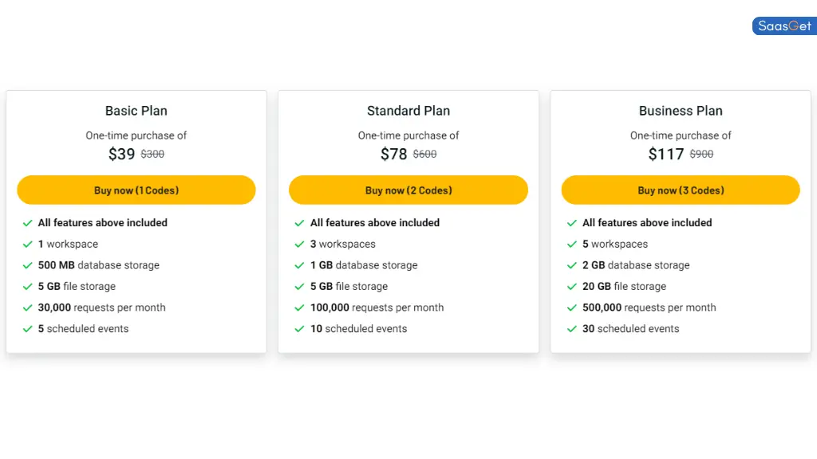
Task: Click the checkmark next to 5 GB file storage in Basic Plan
Action: point(29,286)
